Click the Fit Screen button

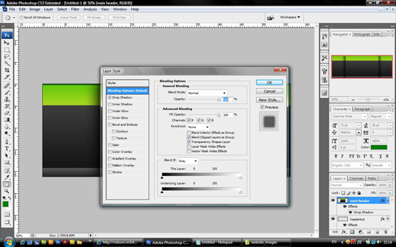click(94, 18)
